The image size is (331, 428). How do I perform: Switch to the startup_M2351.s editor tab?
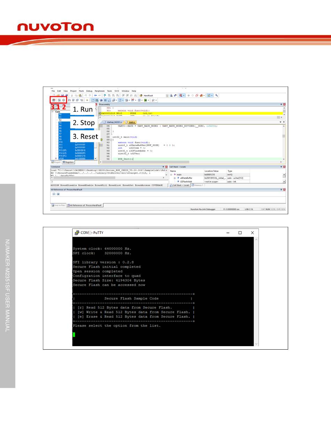pyautogui.click(x=113, y=122)
